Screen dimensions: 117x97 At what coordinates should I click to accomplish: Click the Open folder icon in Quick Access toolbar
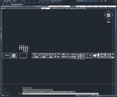[x=6, y=1]
